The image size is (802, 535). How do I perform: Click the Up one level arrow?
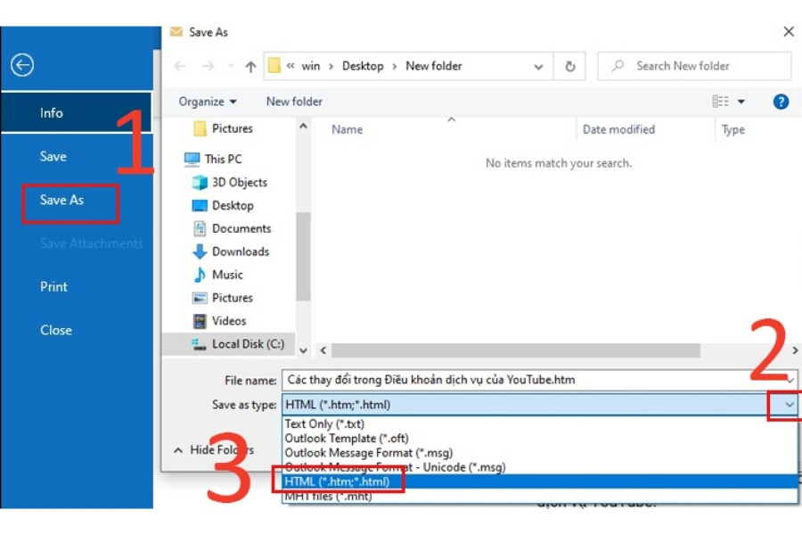coord(250,67)
